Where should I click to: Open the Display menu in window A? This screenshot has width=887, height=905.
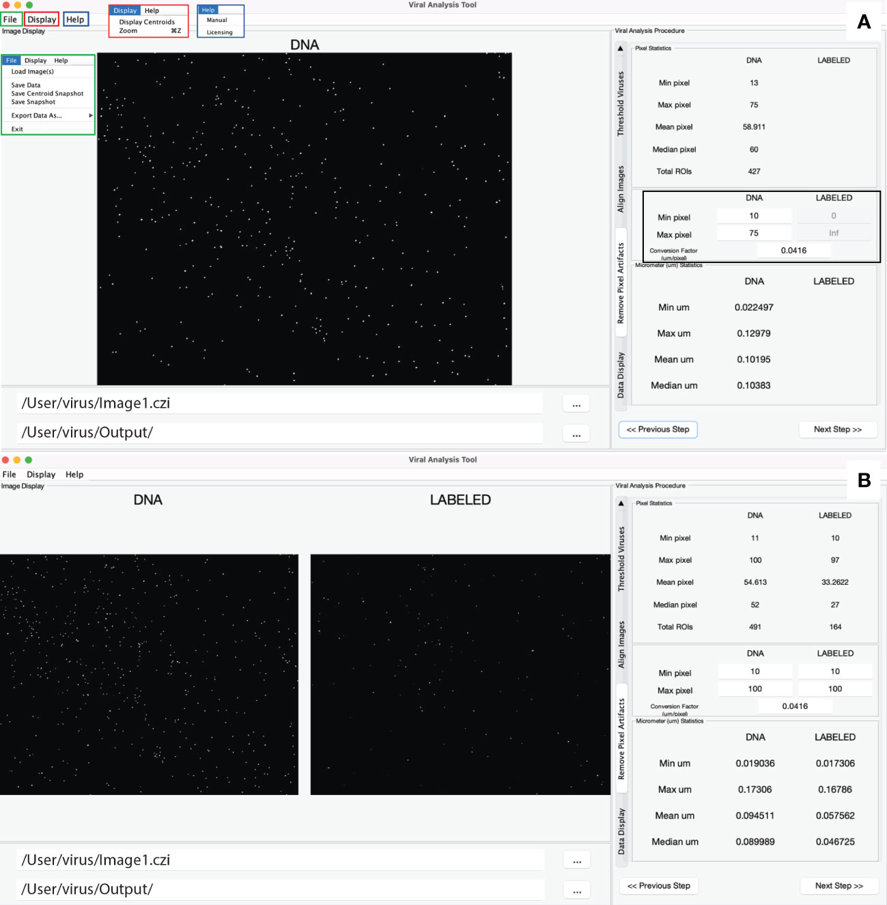(x=42, y=20)
